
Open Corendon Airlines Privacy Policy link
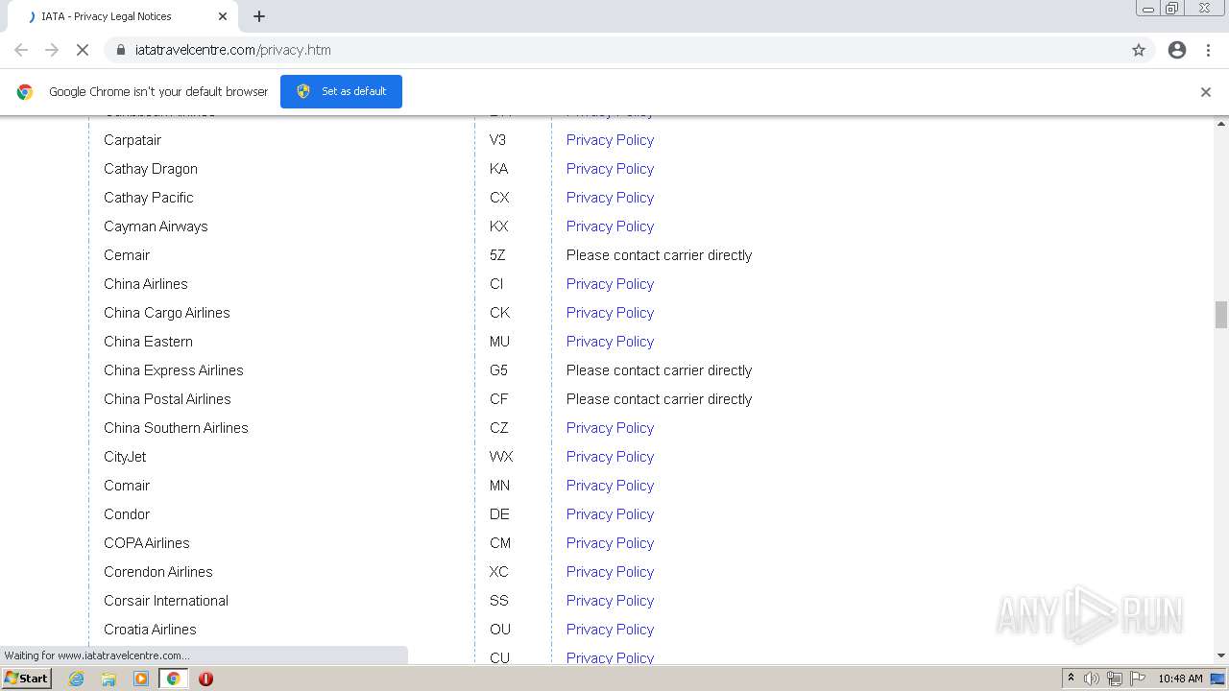610,572
